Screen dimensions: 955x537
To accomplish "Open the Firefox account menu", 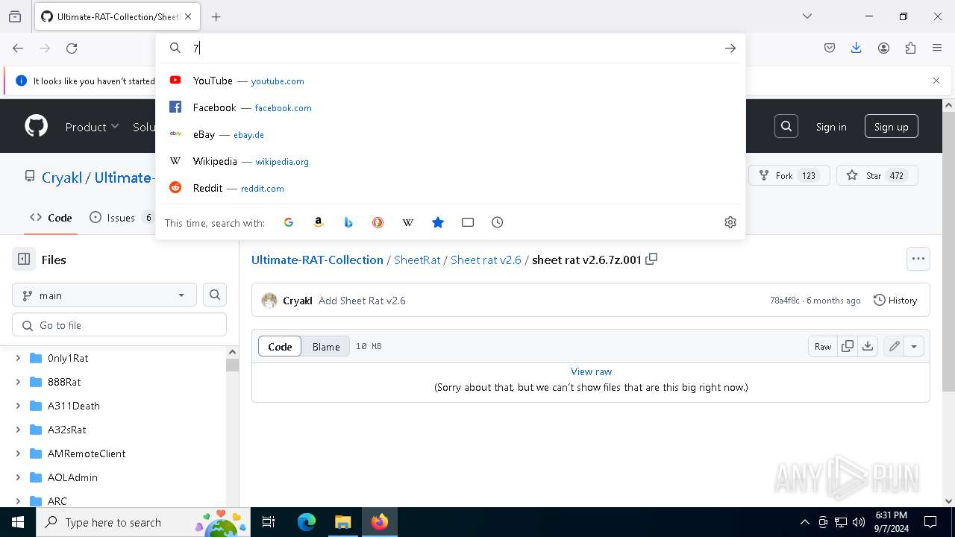I will click(x=883, y=48).
